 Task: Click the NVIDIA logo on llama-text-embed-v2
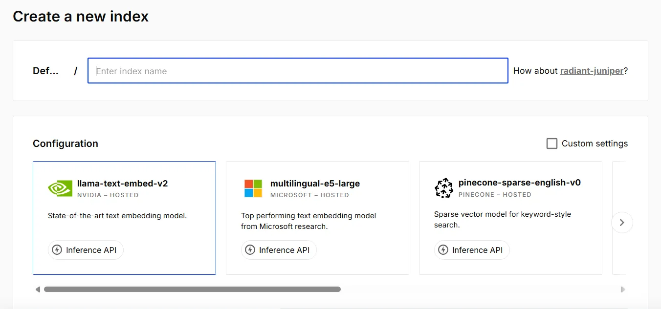[60, 188]
